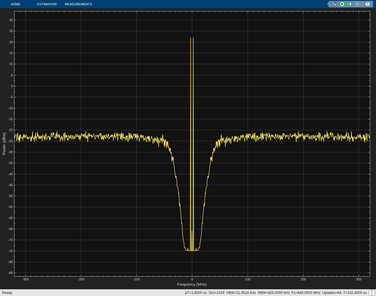Click the Ready status text
376x296 pixels.
click(x=7, y=293)
